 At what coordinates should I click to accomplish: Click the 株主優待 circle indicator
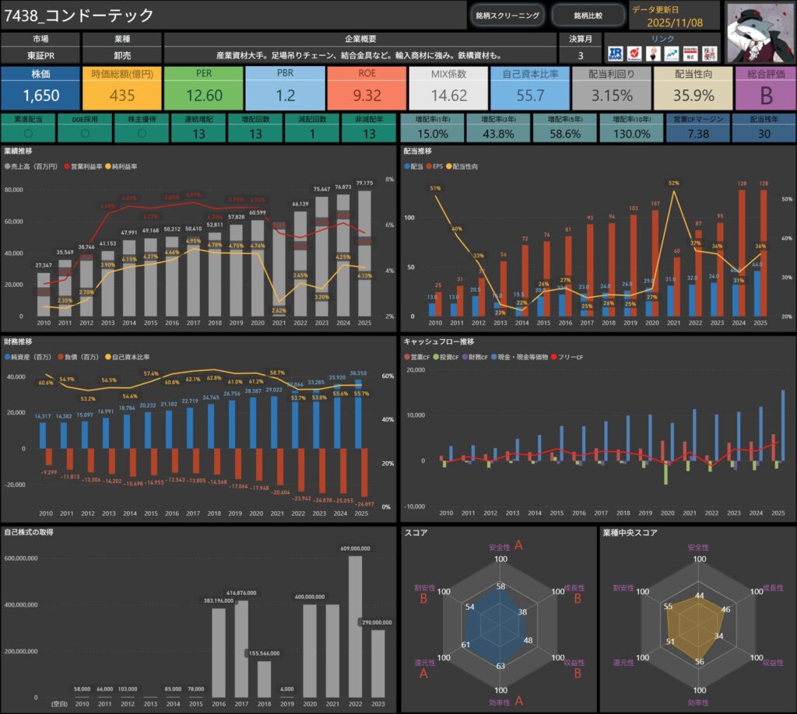141,132
